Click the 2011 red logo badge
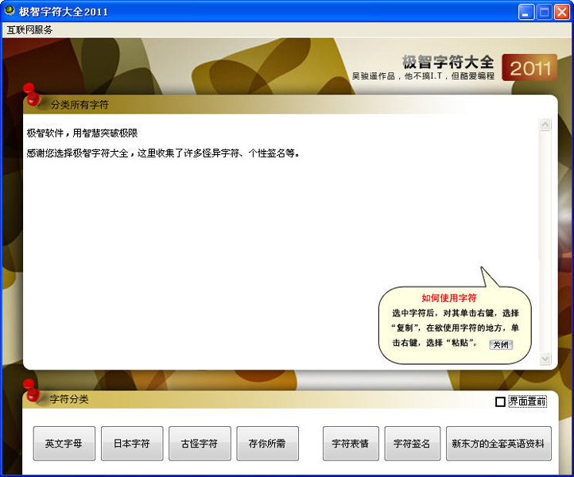The image size is (574, 477). (529, 68)
